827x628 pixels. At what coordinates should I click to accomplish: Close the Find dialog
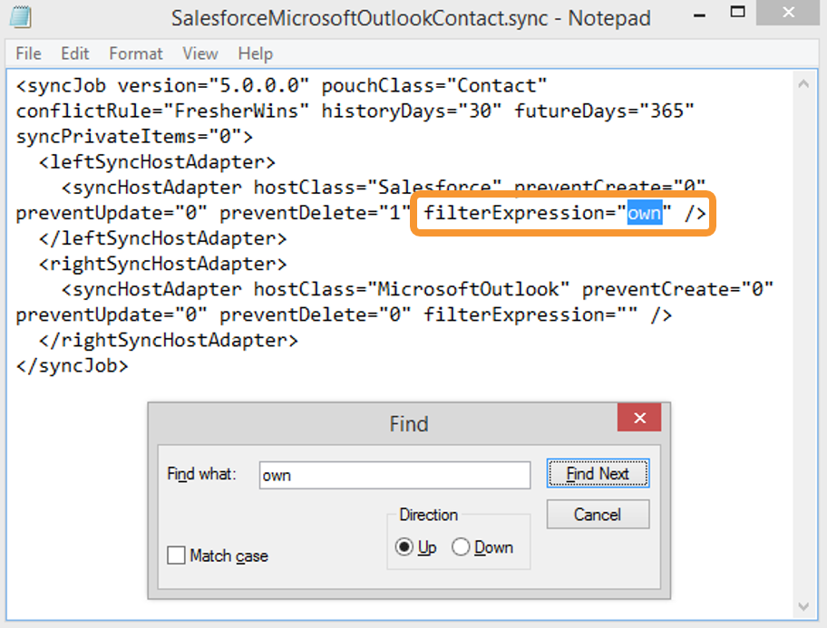639,418
